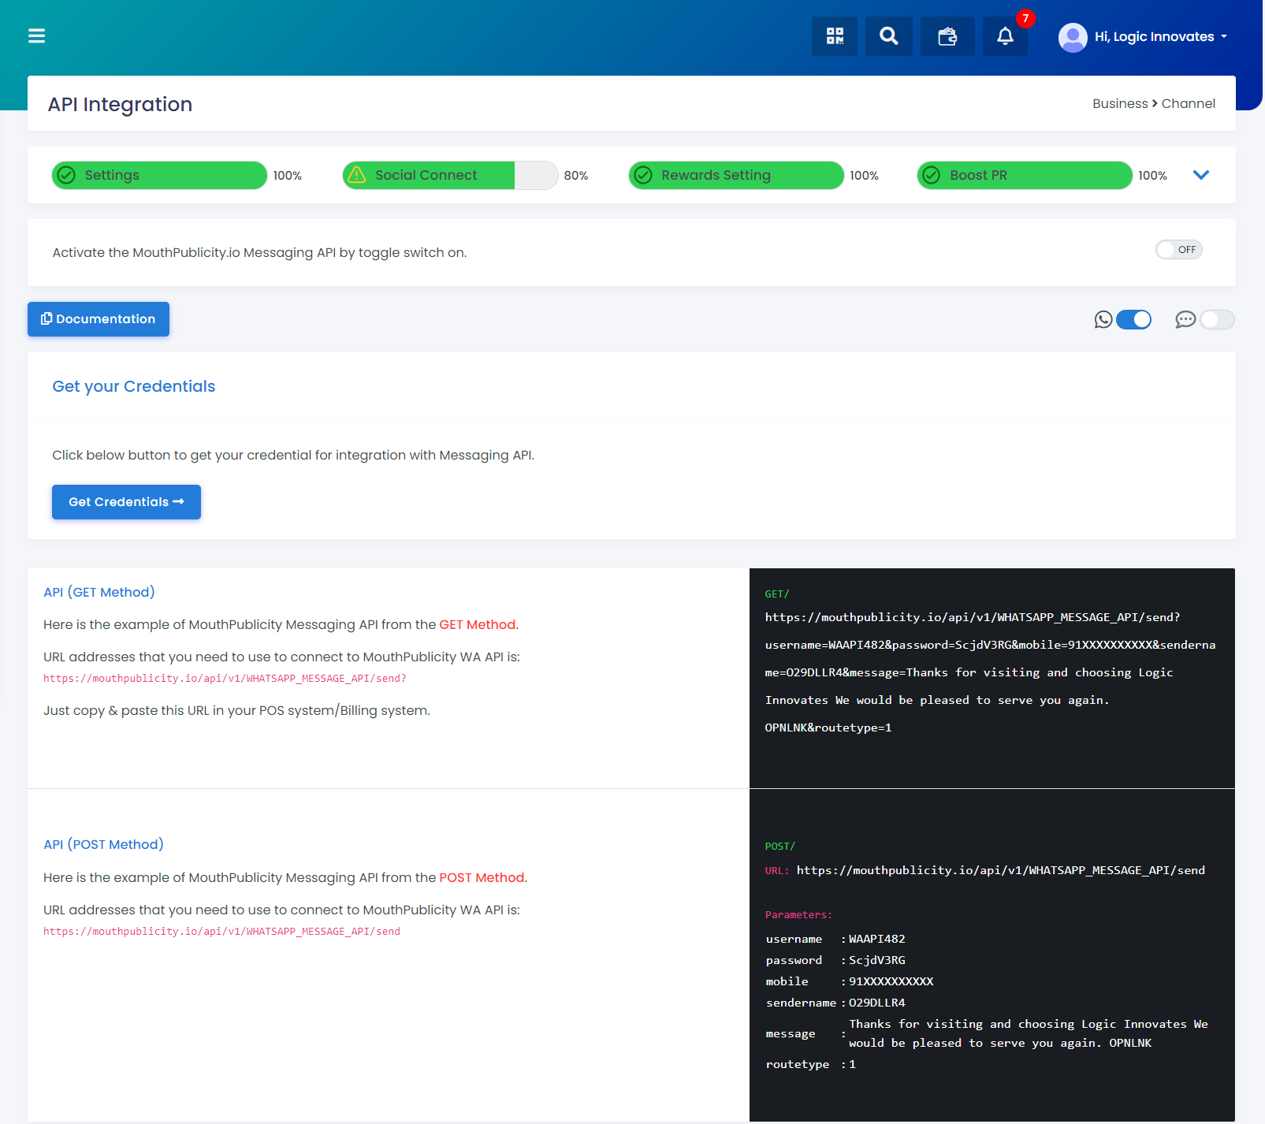Click the Rewards Setting checkmark icon

[643, 175]
